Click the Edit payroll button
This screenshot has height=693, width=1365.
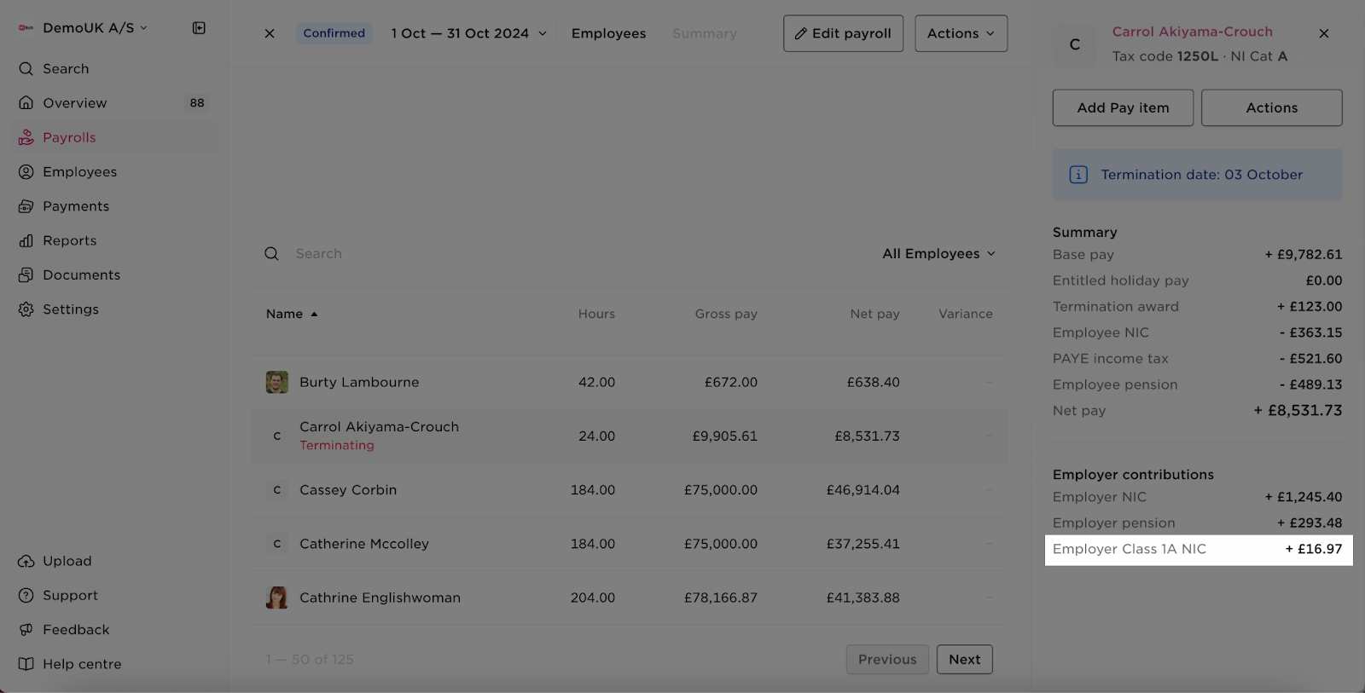tap(843, 33)
